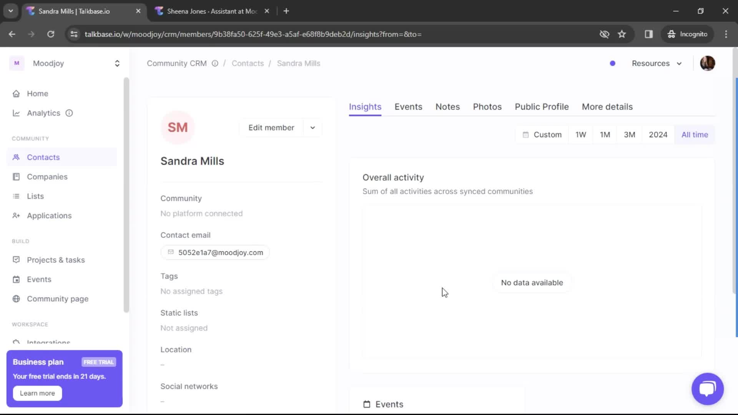Select the 1W time range toggle

coord(580,134)
